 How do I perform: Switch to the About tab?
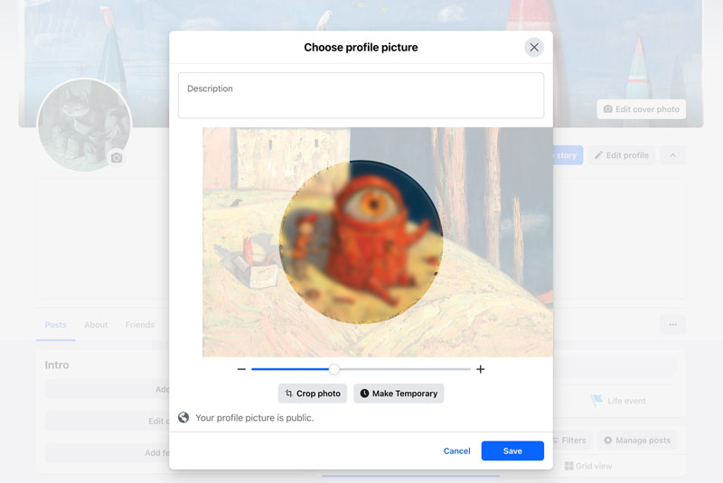(96, 325)
